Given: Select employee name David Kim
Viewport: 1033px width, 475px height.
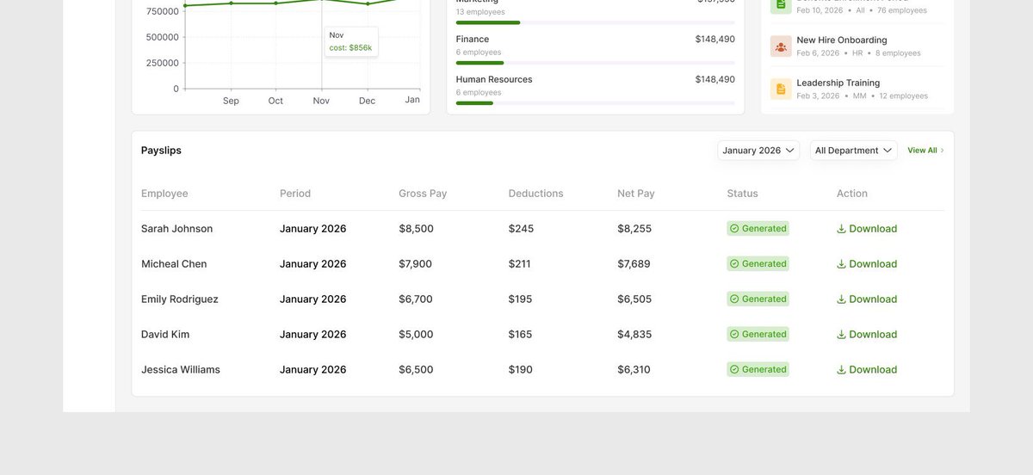Looking at the screenshot, I should pos(165,335).
